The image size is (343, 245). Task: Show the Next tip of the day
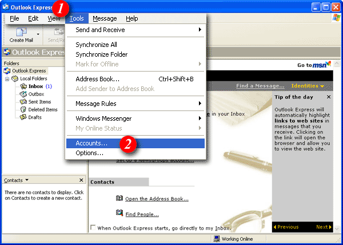(324, 227)
